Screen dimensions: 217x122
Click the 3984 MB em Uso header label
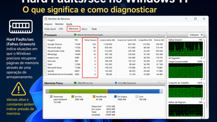(85, 83)
